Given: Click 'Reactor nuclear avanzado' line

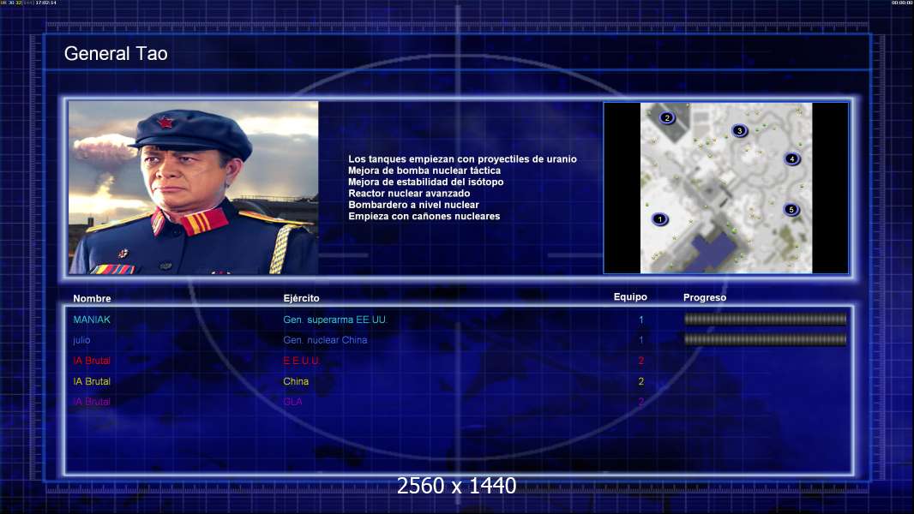Looking at the screenshot, I should [x=409, y=194].
